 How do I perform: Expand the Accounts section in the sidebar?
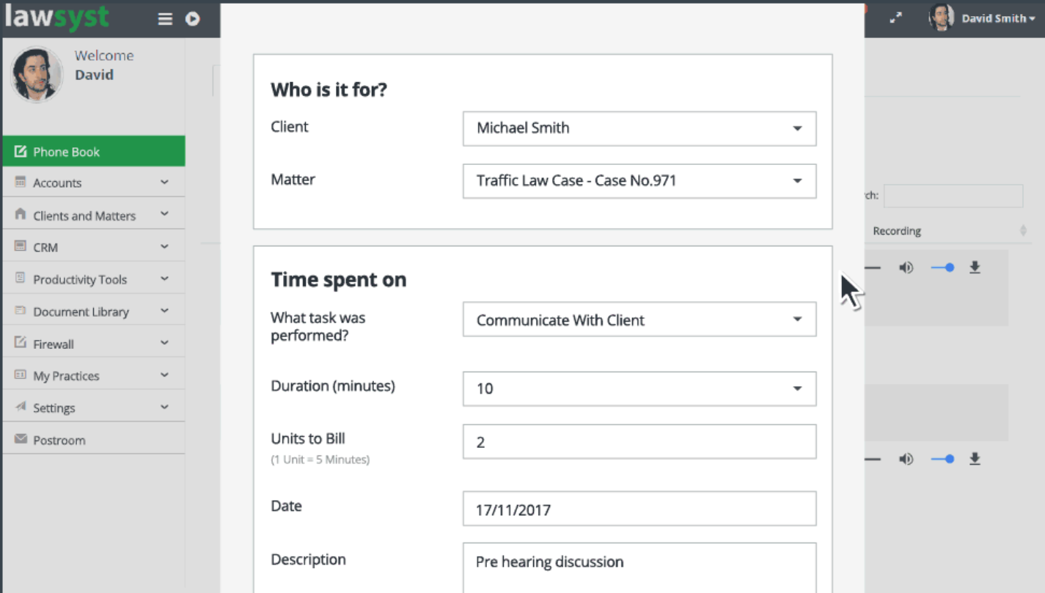93,183
